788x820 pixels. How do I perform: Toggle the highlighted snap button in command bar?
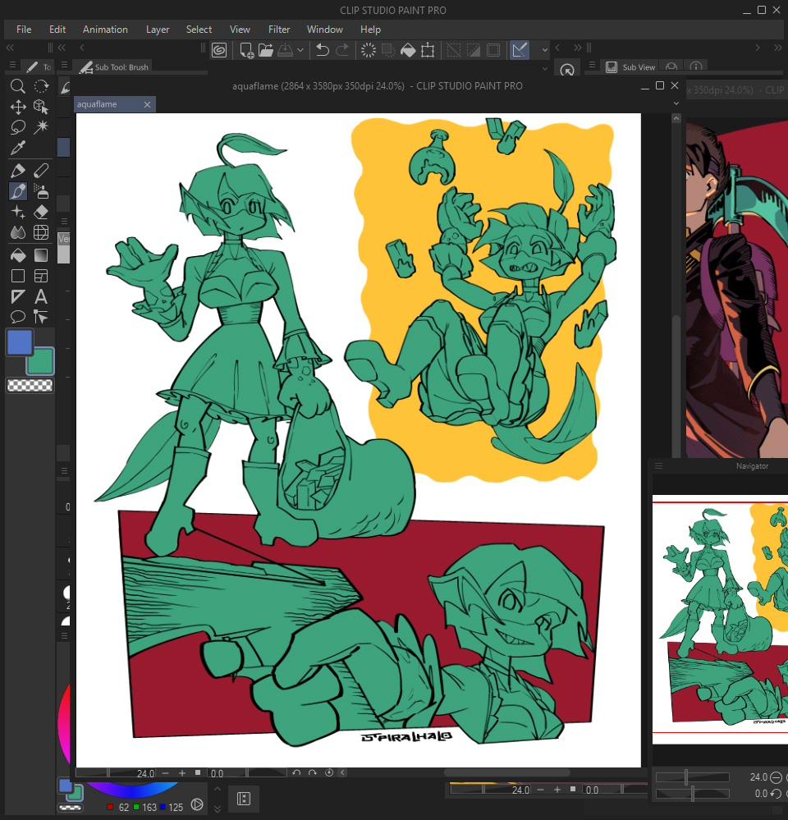(519, 50)
